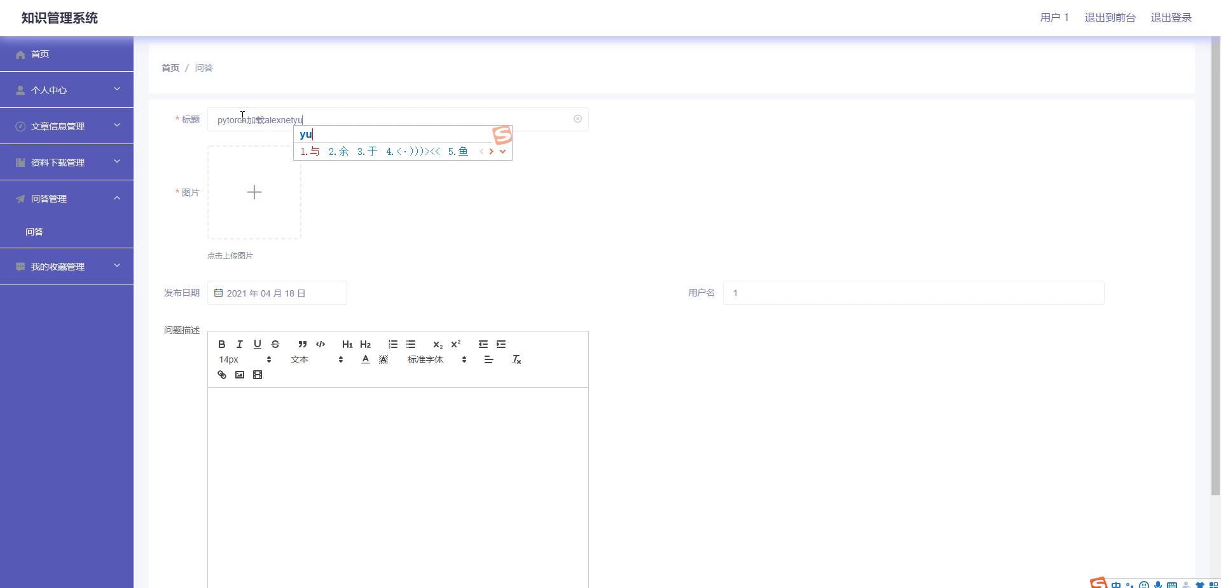Open the 标准字体 font family dropdown
The image size is (1221, 588).
click(437, 359)
